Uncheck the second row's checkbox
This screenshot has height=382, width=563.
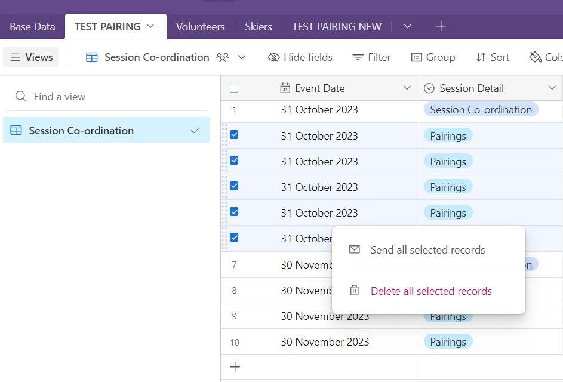[x=234, y=135]
